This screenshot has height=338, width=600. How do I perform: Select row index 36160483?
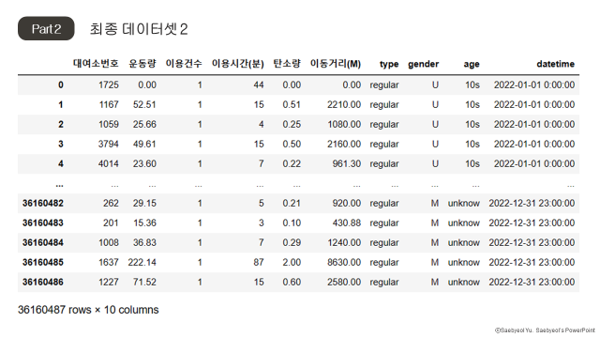43,223
